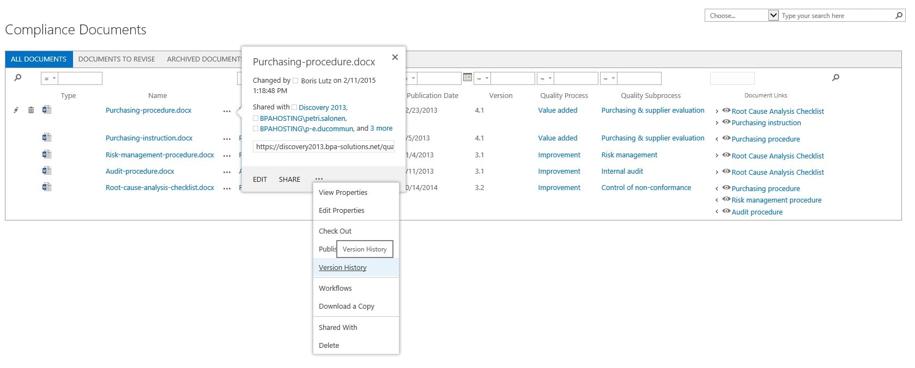Open the Discovery 2013 link
The width and height of the screenshot is (915, 368).
click(323, 107)
